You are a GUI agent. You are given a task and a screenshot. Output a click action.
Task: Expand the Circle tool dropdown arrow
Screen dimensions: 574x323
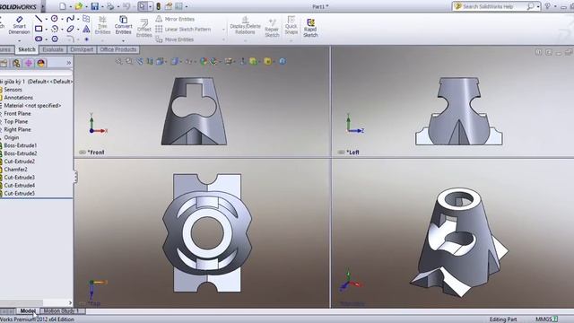click(62, 19)
